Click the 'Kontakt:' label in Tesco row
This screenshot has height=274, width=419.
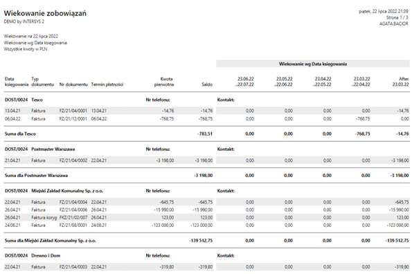coord(226,100)
